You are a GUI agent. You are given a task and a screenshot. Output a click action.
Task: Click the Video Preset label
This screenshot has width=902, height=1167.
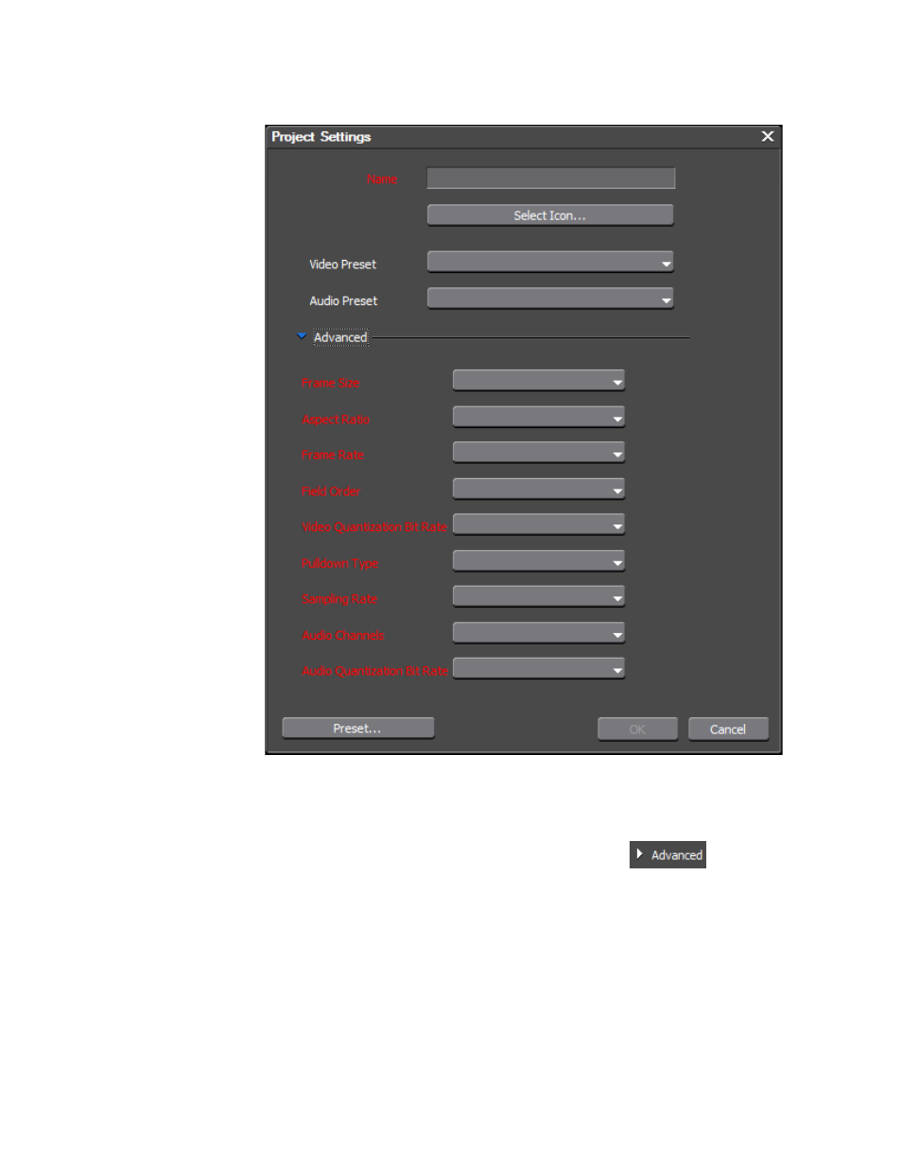point(342,265)
